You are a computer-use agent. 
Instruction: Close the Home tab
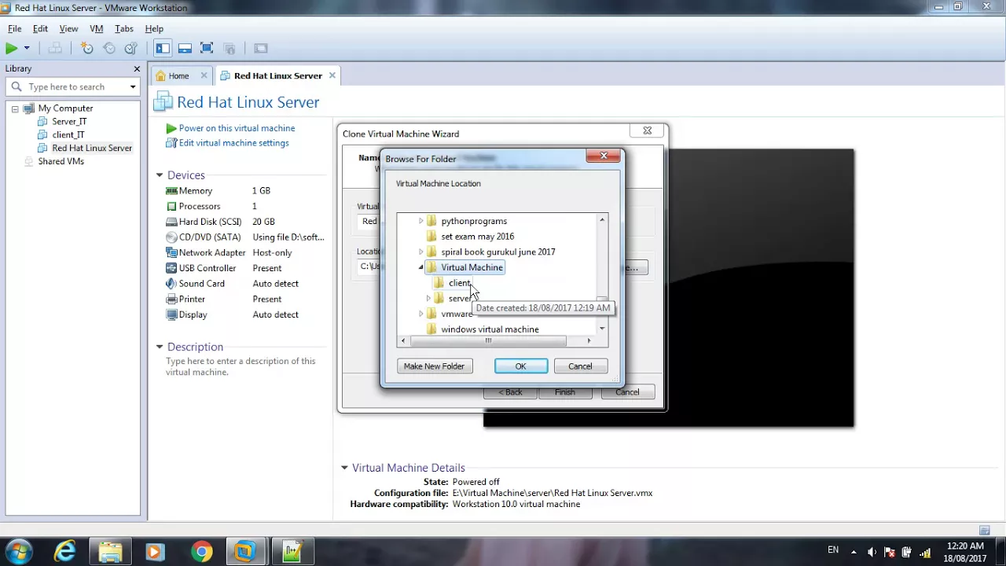tap(204, 75)
